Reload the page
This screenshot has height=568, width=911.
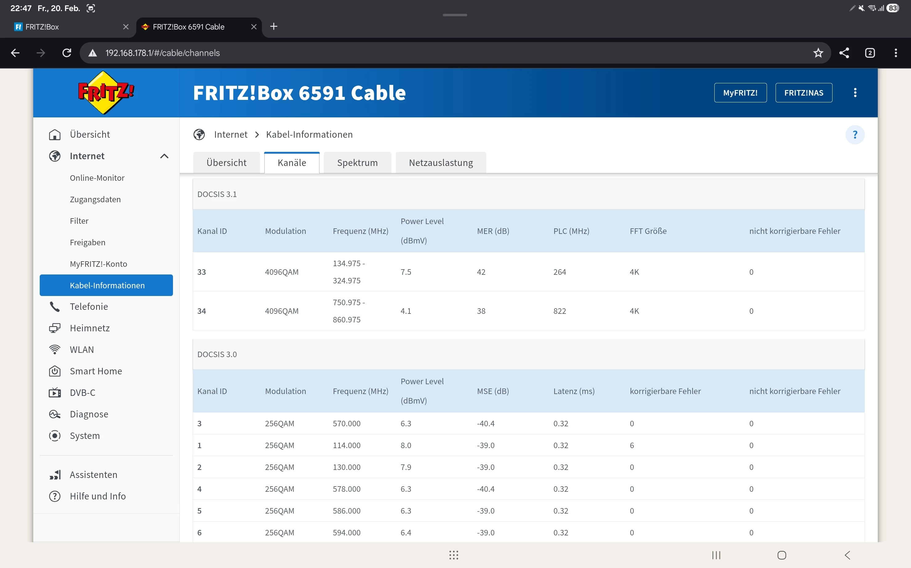(66, 53)
